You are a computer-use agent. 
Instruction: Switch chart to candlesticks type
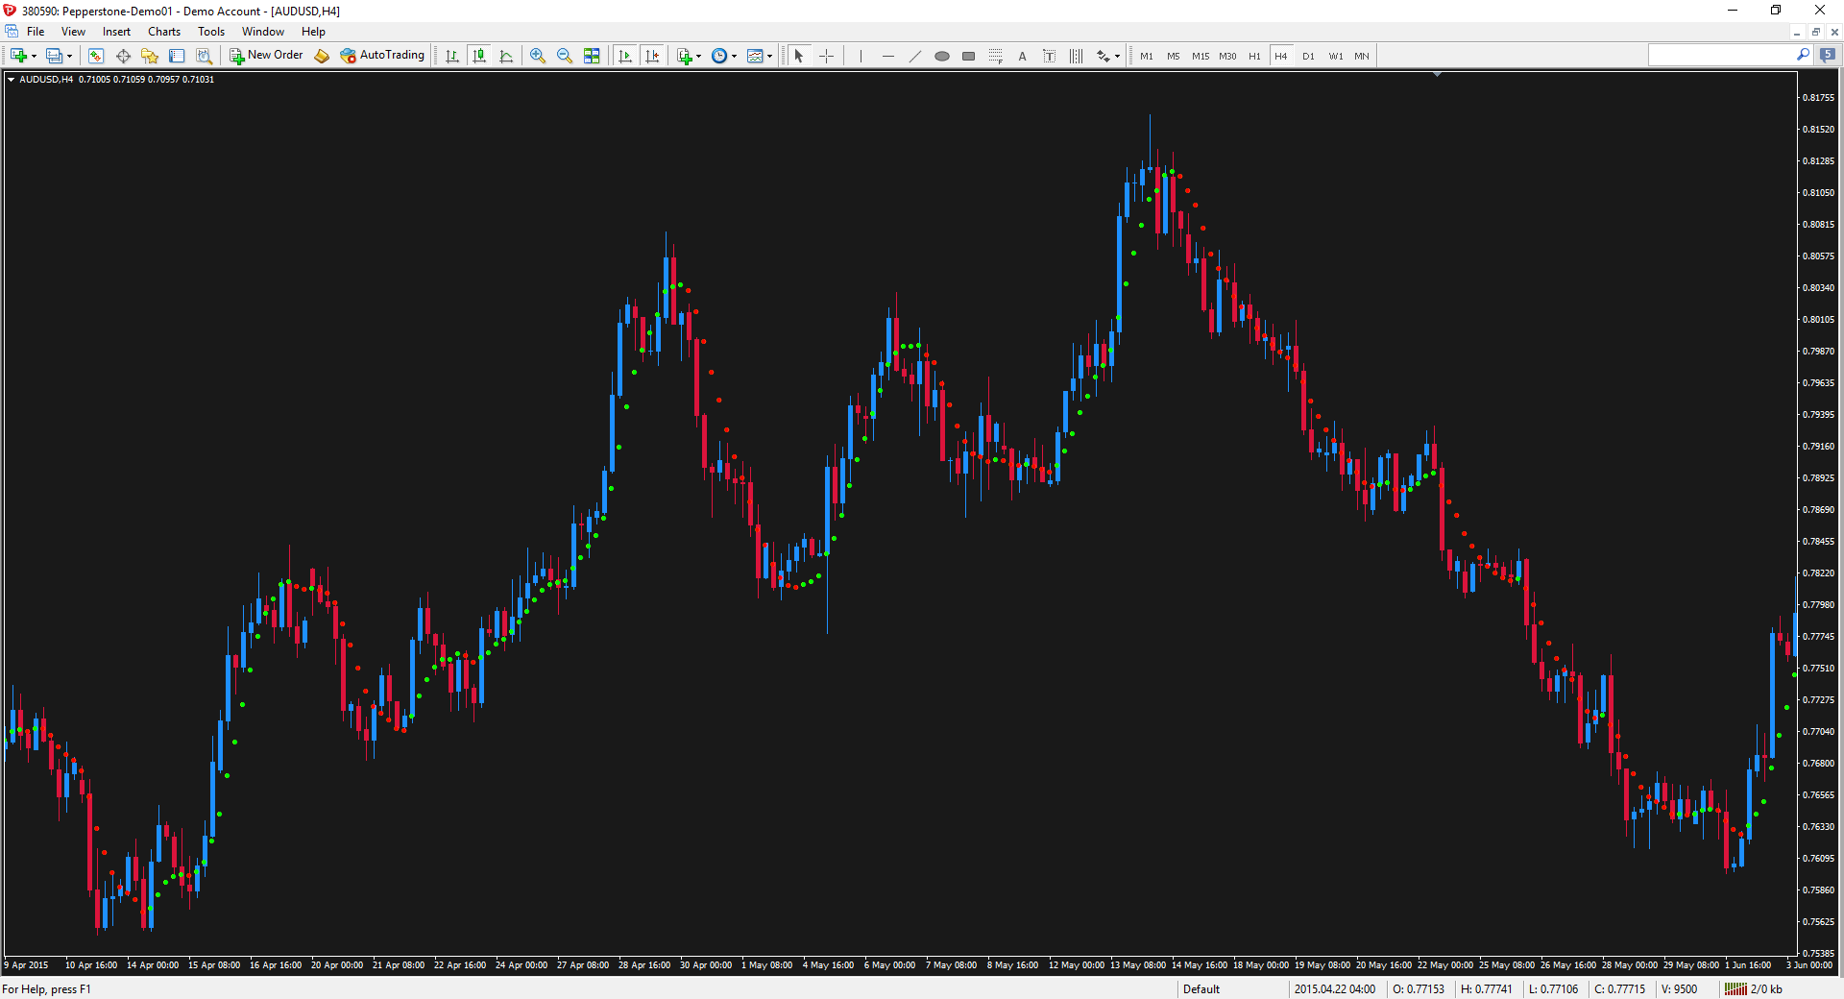(479, 56)
